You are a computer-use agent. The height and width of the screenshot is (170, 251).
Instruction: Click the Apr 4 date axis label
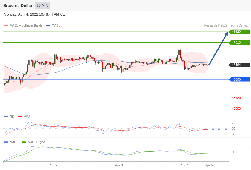[184, 165]
